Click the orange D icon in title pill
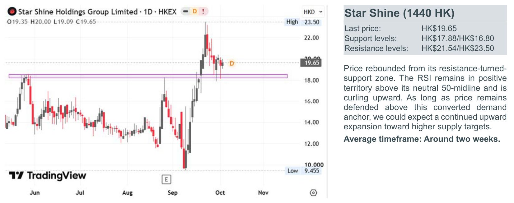Screen dimensions: 514x203 pyautogui.click(x=194, y=12)
